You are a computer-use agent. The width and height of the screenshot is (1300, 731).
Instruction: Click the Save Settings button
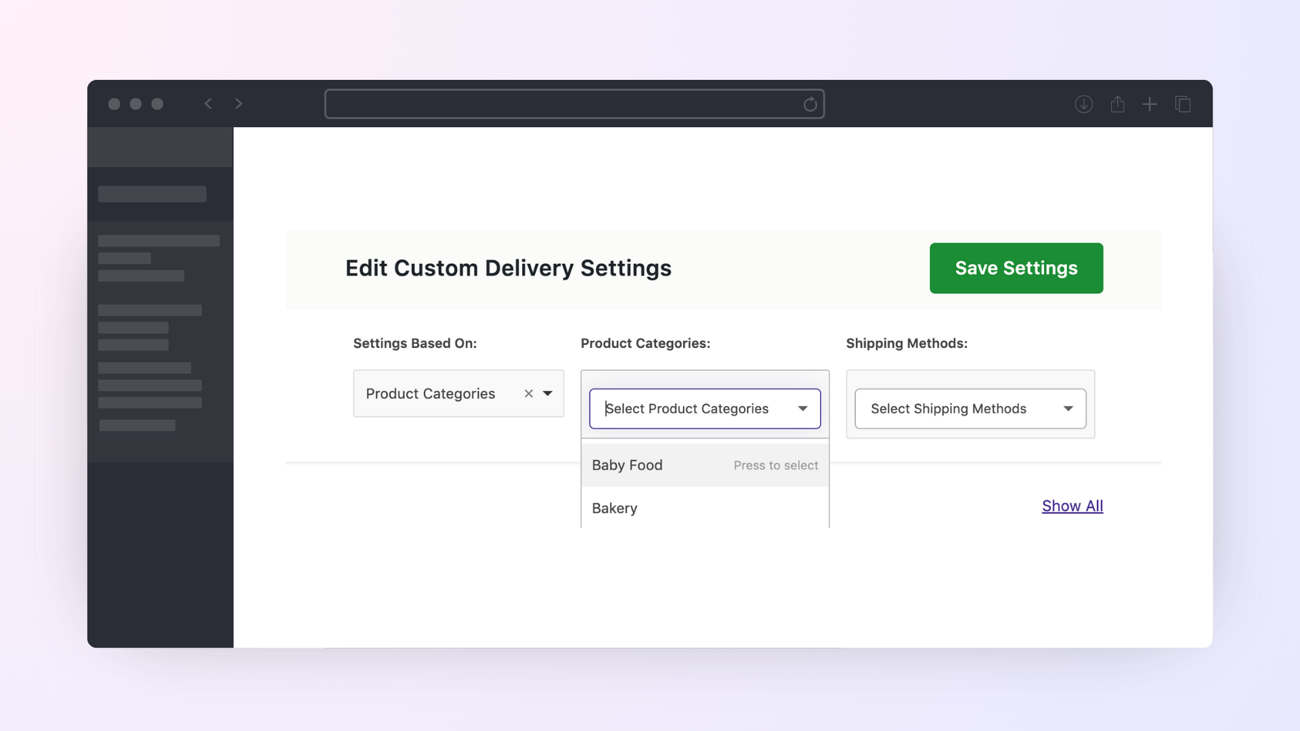1016,268
